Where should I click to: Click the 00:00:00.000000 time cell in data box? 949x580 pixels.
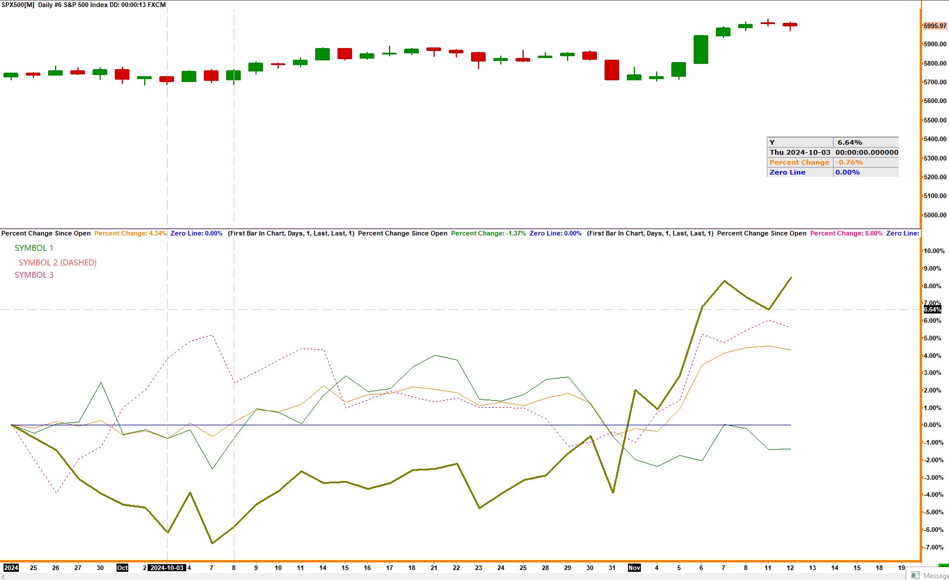click(x=866, y=152)
